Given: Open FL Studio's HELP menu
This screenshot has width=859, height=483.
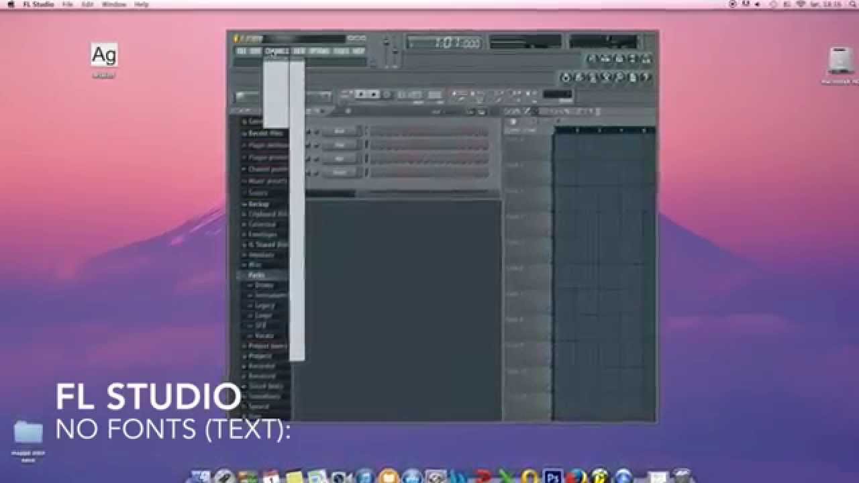Looking at the screenshot, I should coord(359,51).
